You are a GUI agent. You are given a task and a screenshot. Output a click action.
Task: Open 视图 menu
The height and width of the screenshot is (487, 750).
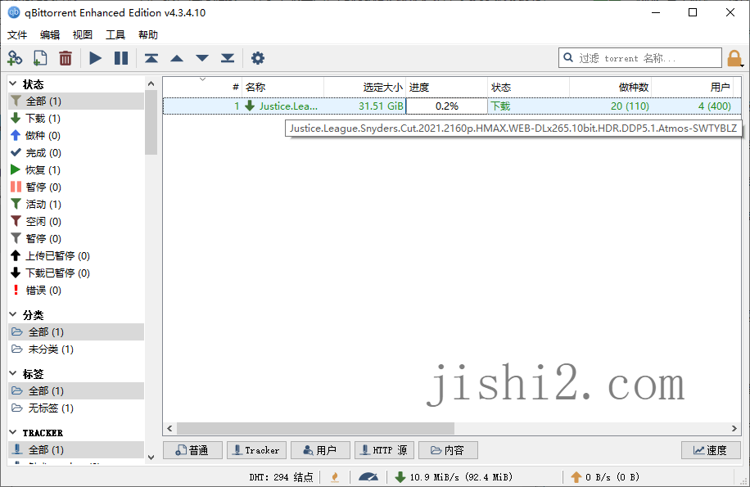pyautogui.click(x=82, y=35)
